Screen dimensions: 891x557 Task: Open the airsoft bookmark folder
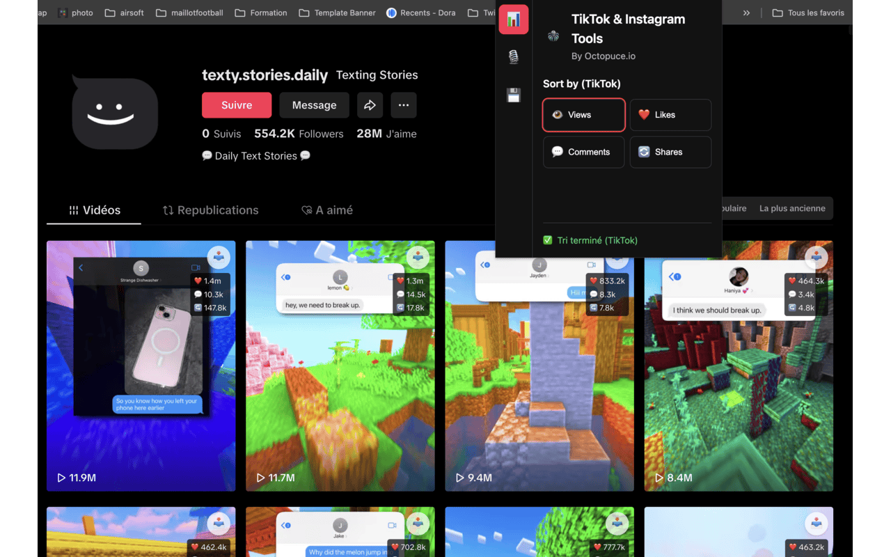point(125,13)
